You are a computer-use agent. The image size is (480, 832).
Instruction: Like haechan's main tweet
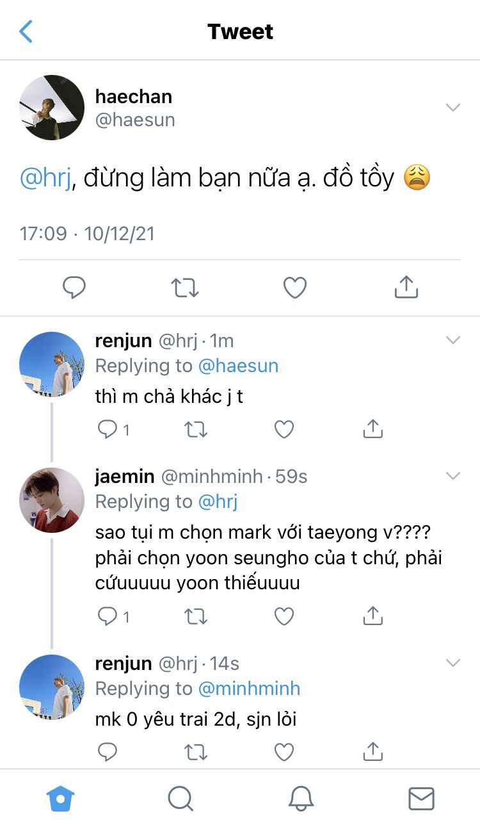click(295, 288)
